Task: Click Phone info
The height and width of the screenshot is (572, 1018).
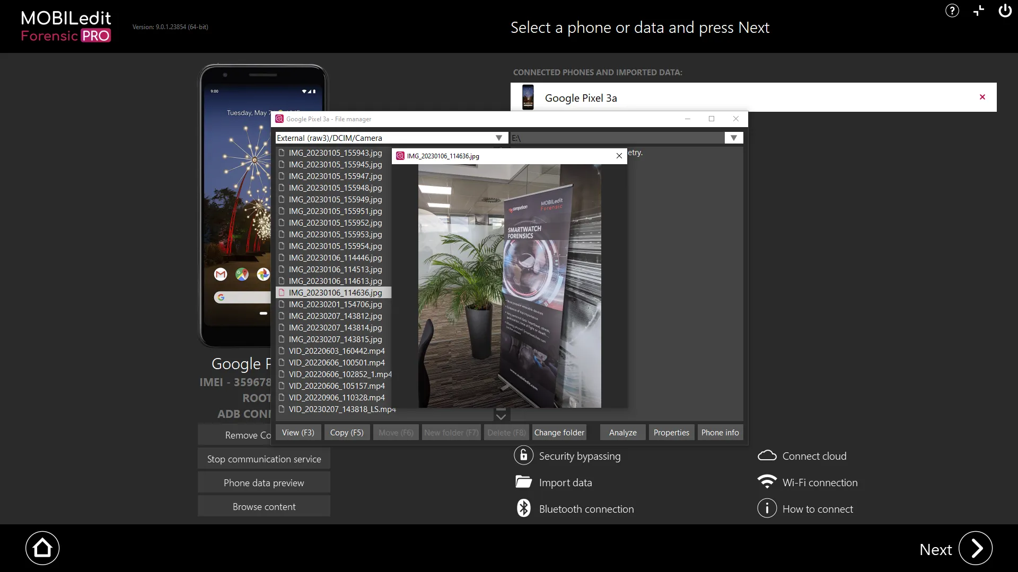Action: coord(719,432)
